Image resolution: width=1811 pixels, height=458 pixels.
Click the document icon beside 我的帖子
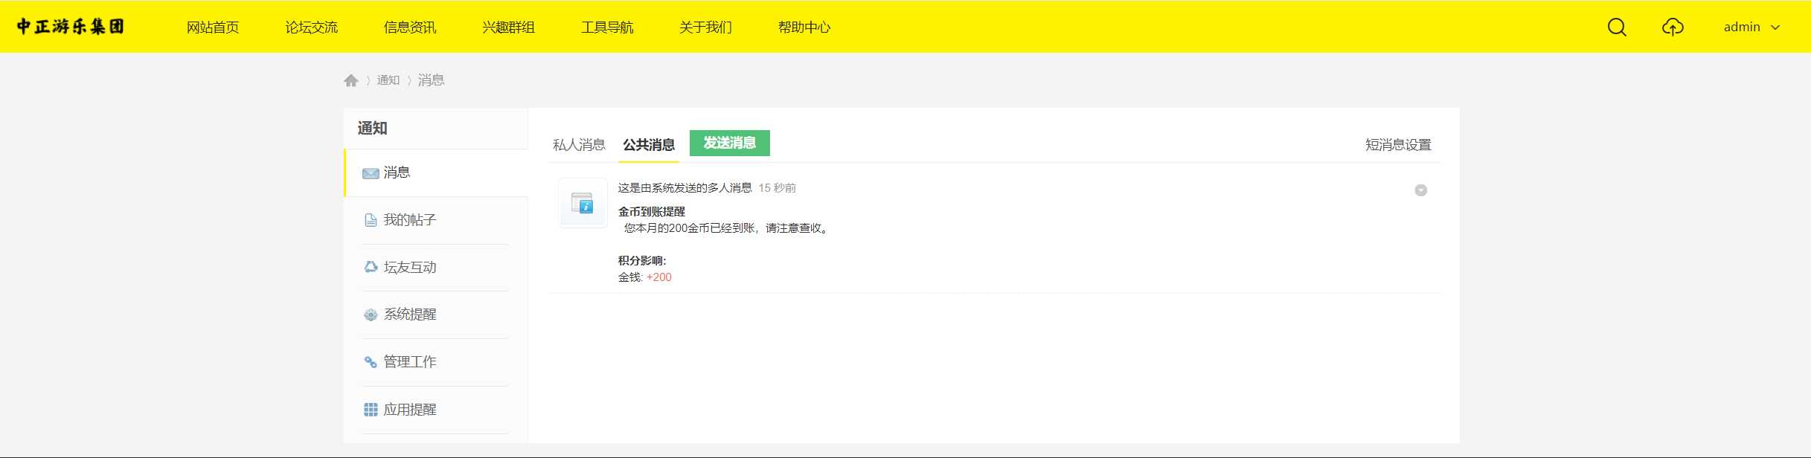(x=371, y=220)
